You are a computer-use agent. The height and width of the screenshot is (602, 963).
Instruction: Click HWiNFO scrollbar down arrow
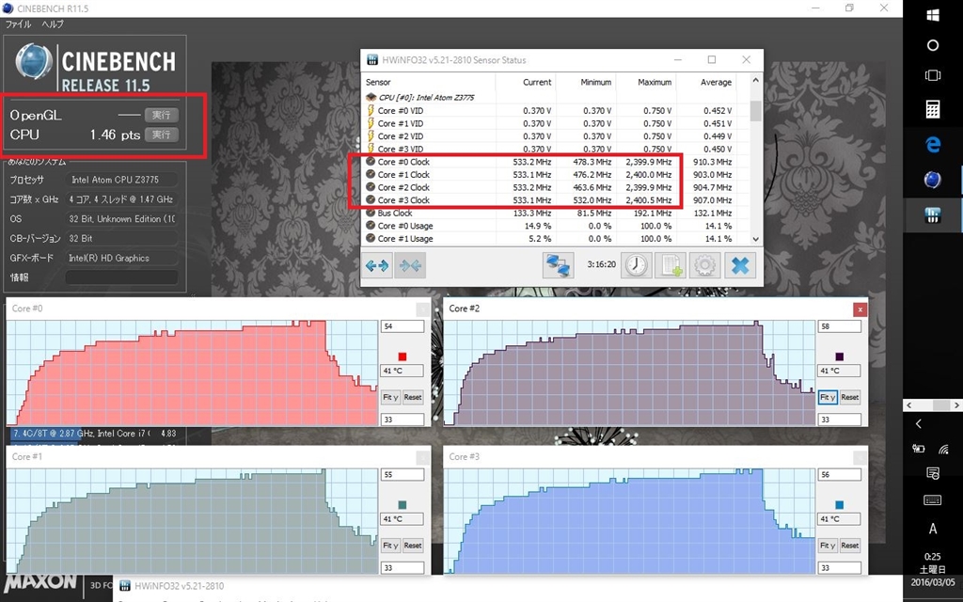coord(755,239)
